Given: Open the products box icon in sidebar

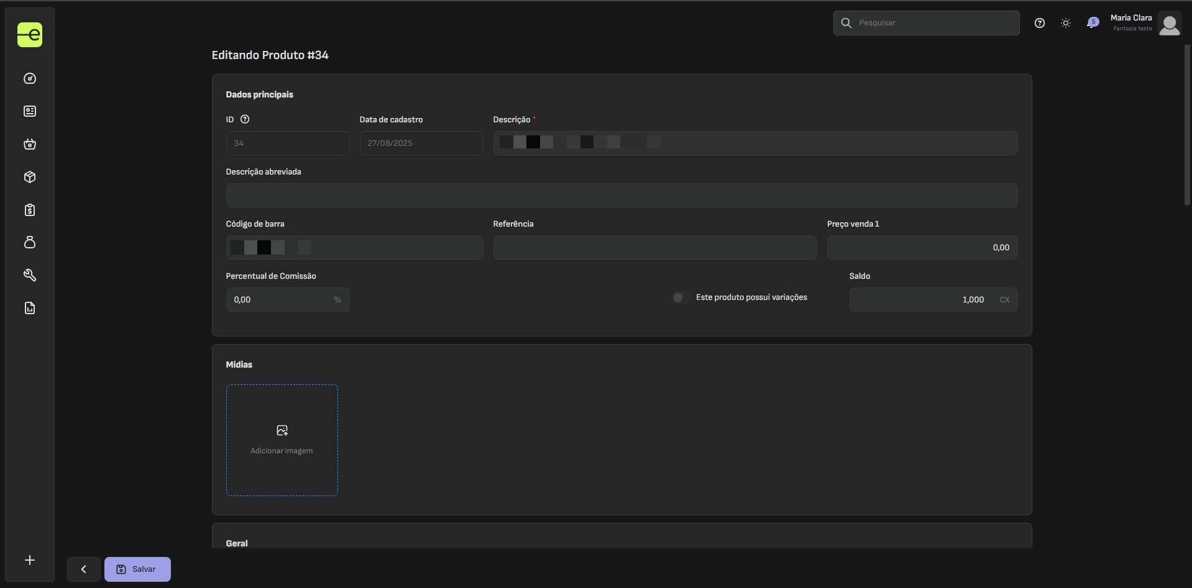Looking at the screenshot, I should tap(30, 177).
